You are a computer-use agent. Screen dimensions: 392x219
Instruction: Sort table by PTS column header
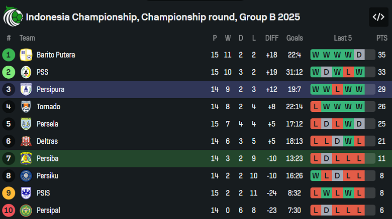381,38
